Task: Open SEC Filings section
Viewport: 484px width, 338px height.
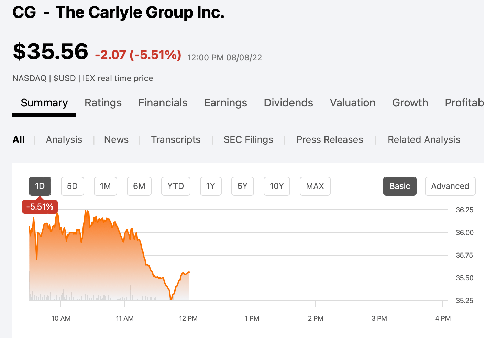Action: (x=248, y=139)
